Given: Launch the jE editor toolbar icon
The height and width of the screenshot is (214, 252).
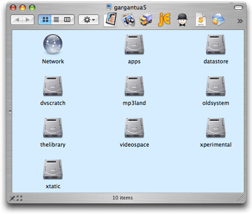Looking at the screenshot, I should 165,20.
